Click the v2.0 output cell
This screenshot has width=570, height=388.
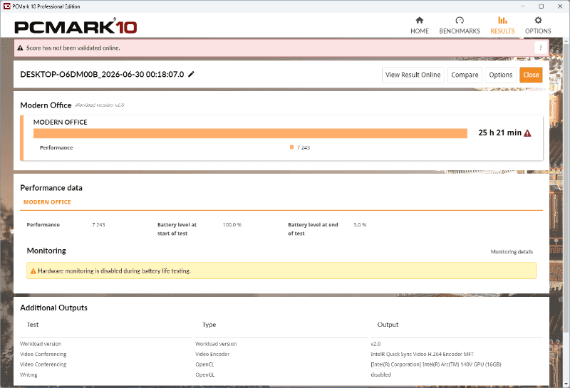point(375,344)
